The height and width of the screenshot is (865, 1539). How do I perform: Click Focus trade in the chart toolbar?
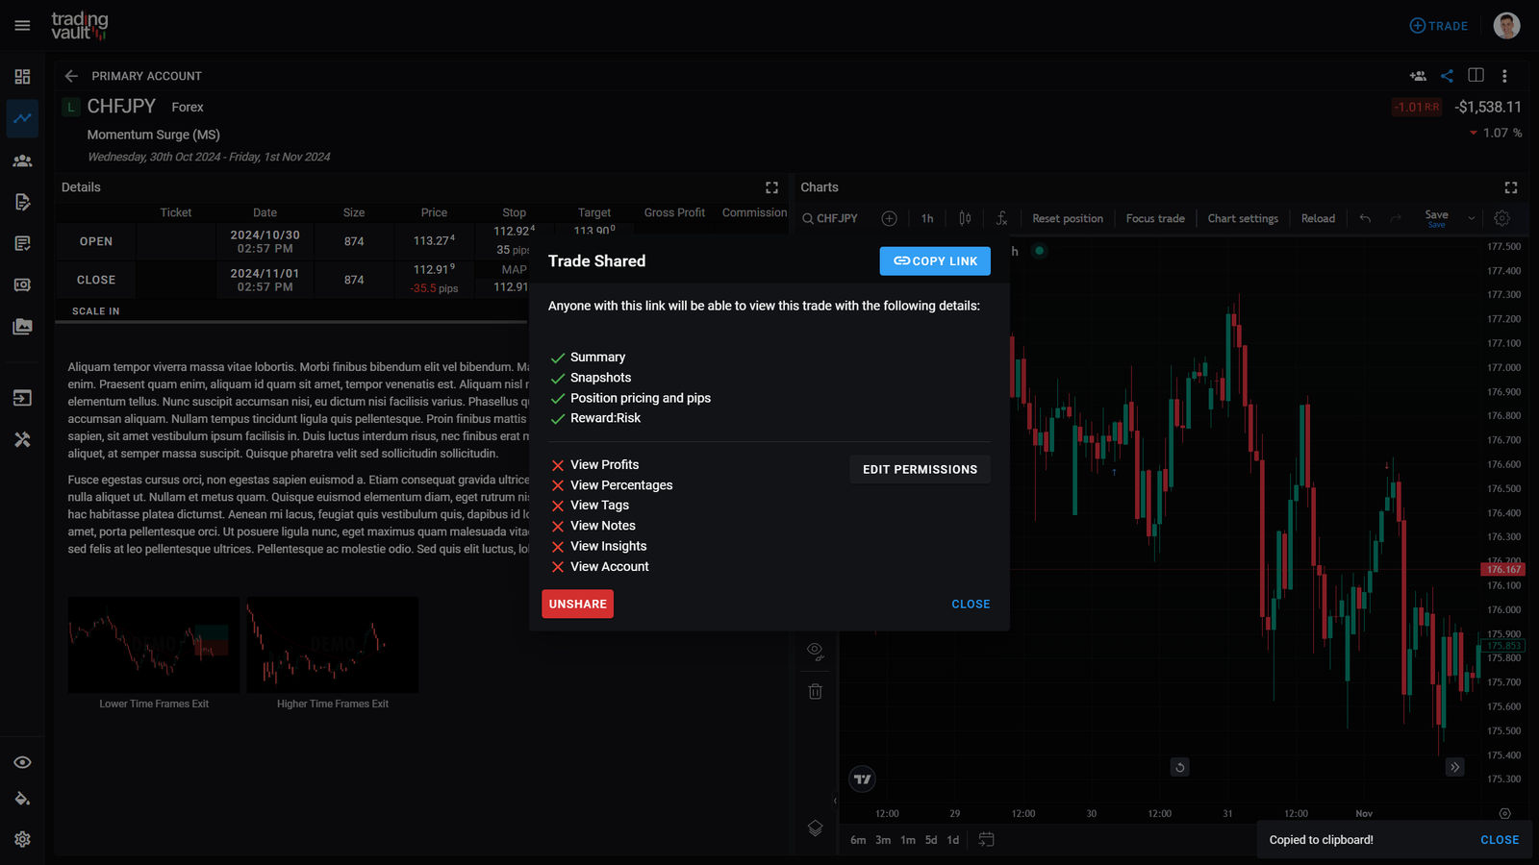(1155, 218)
